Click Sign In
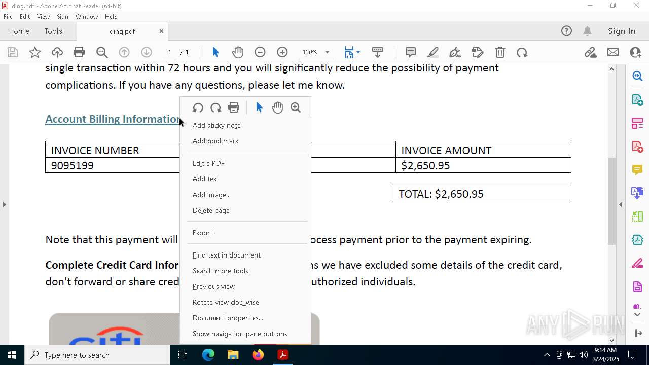Screen dimensions: 649x365 coord(622,31)
